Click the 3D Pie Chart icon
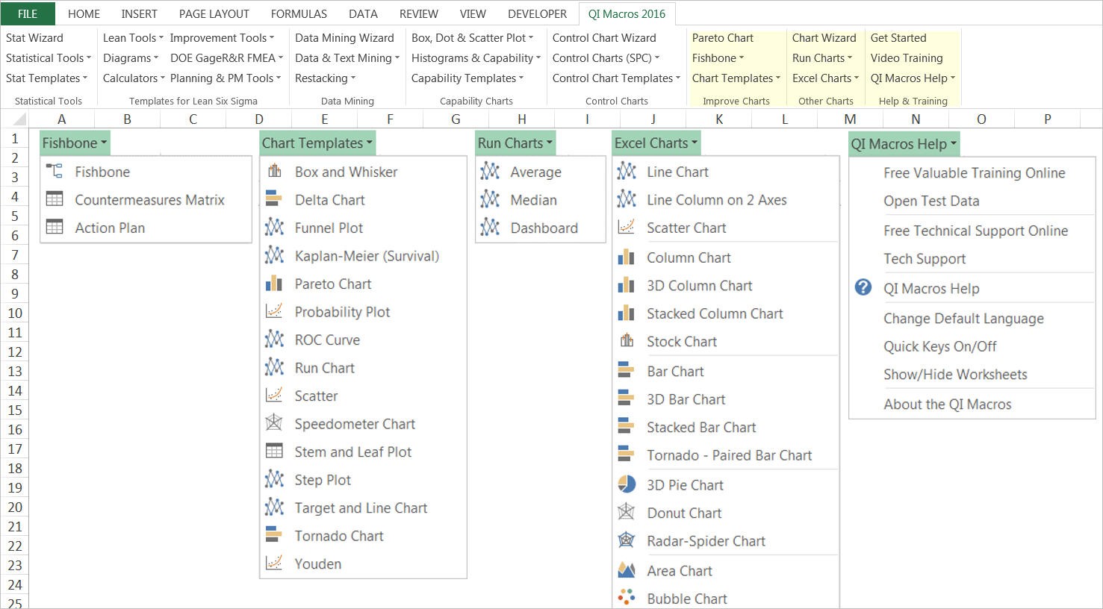The image size is (1103, 609). tap(627, 485)
